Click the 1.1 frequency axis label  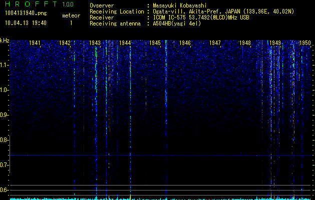point(4,65)
